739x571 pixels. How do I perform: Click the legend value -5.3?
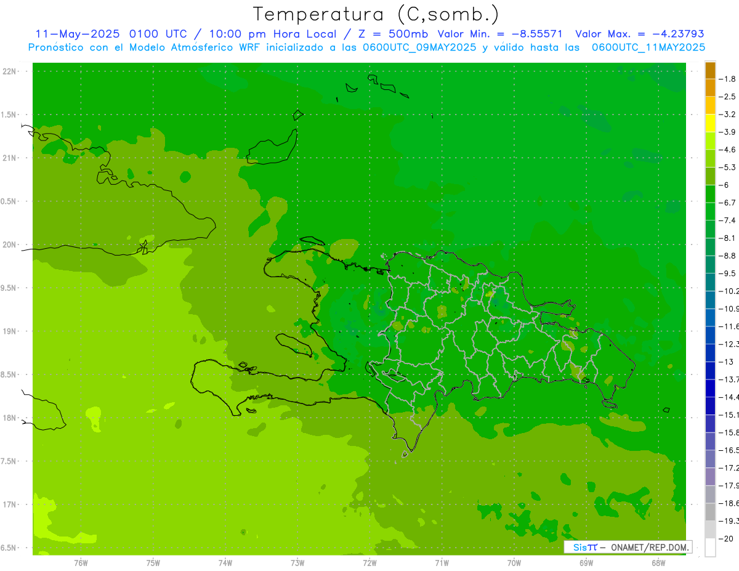[x=728, y=168]
